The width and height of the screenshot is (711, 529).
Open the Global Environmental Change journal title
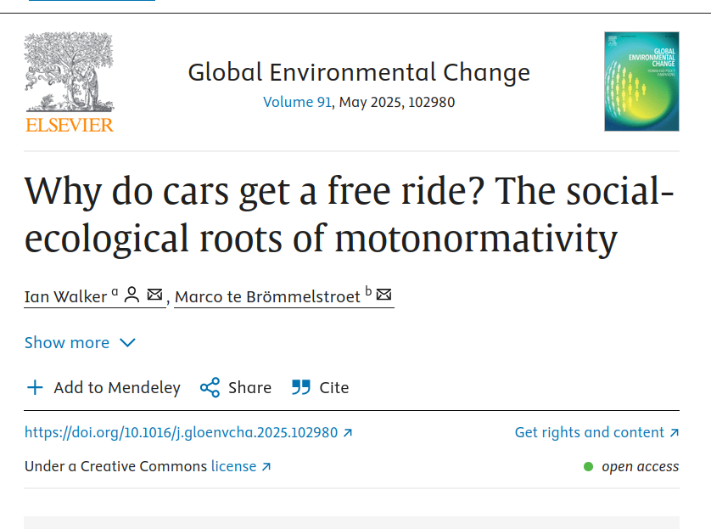pyautogui.click(x=359, y=72)
